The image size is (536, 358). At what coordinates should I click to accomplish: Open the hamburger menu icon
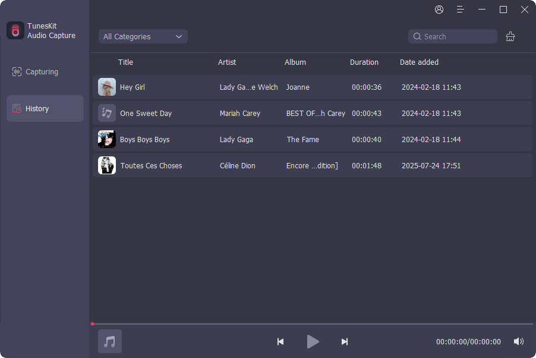pos(460,10)
